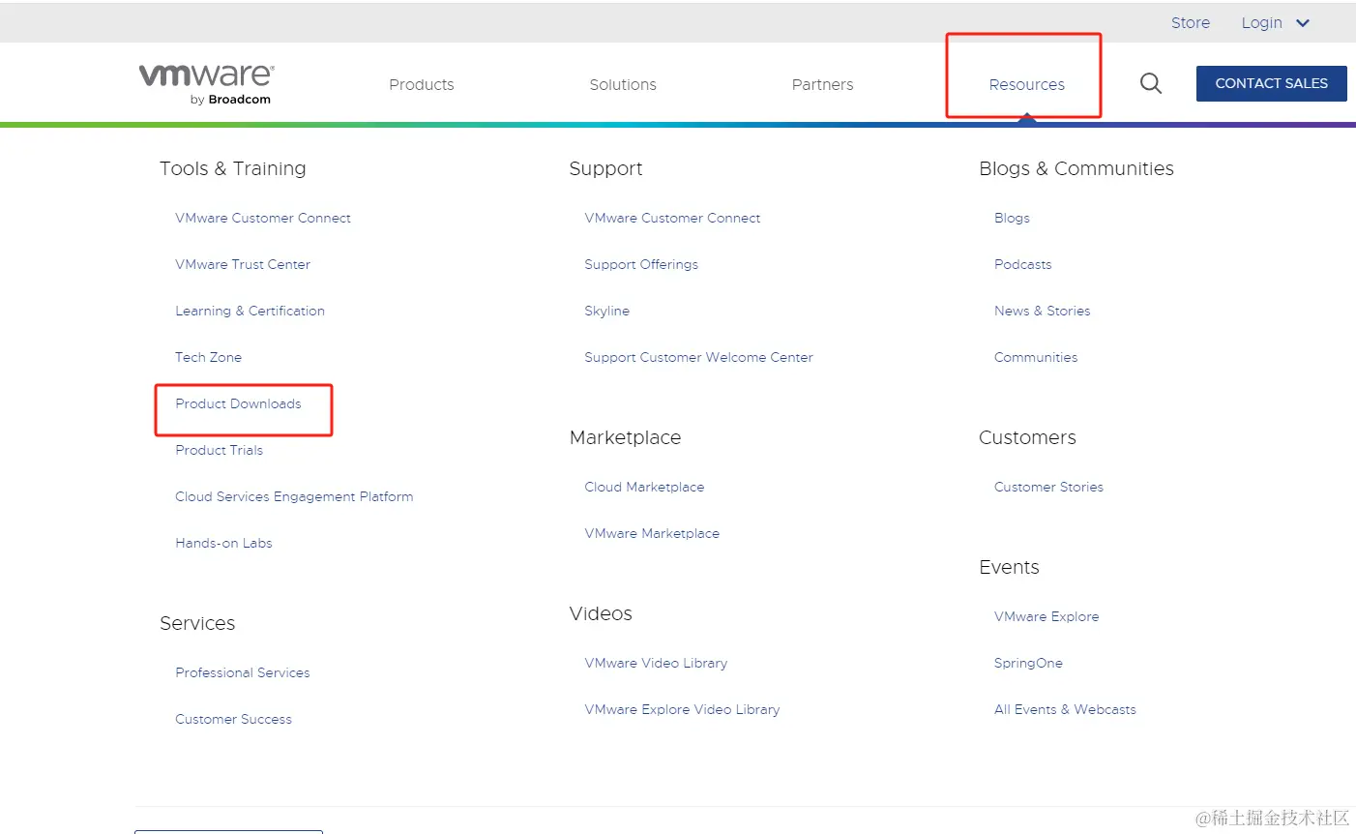The height and width of the screenshot is (834, 1356).
Task: Open the SpringOne link
Action: [x=1028, y=663]
